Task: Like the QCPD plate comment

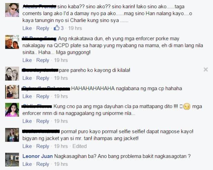Action: pyautogui.click(x=27, y=60)
